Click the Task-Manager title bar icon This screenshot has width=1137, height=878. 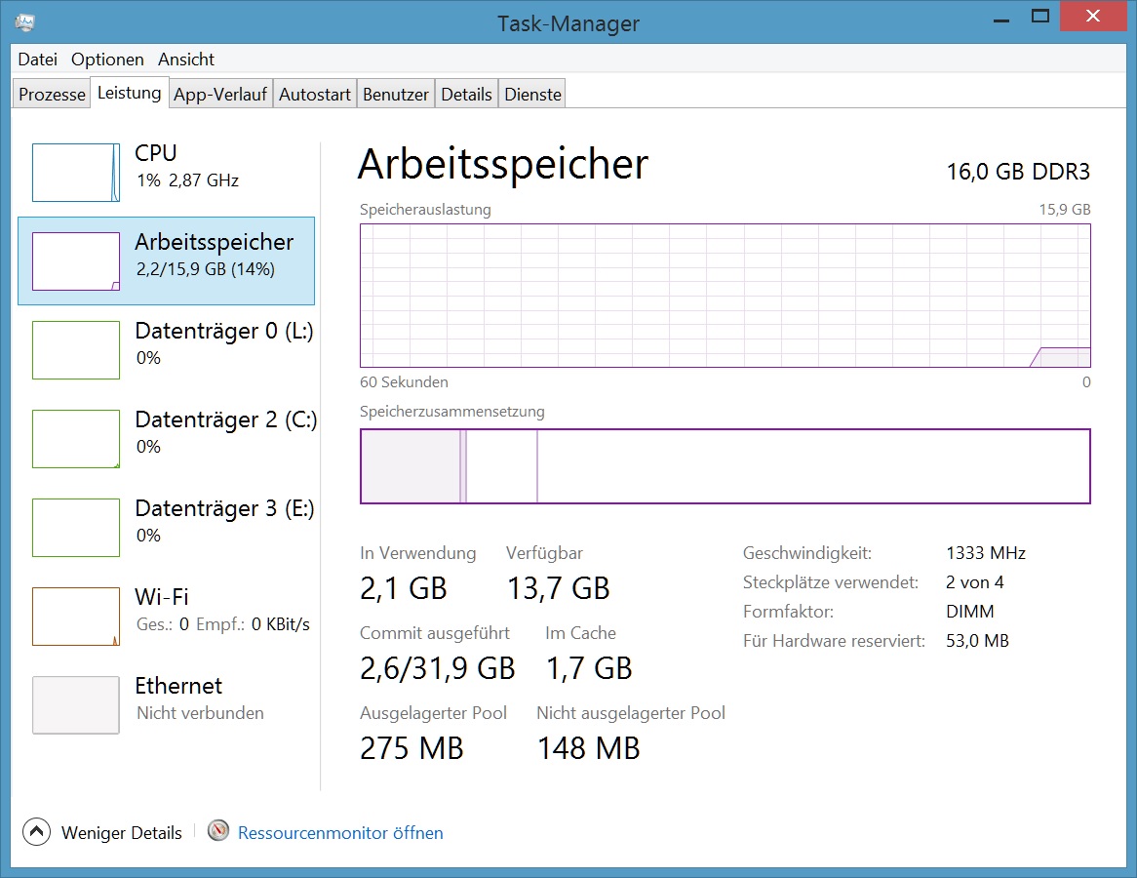tap(26, 21)
